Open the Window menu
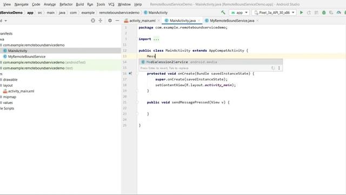The image size is (346, 195). pyautogui.click(x=124, y=4)
